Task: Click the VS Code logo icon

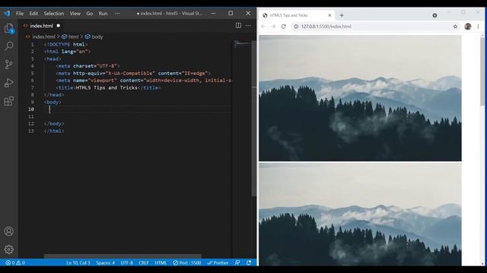Action: tap(7, 14)
